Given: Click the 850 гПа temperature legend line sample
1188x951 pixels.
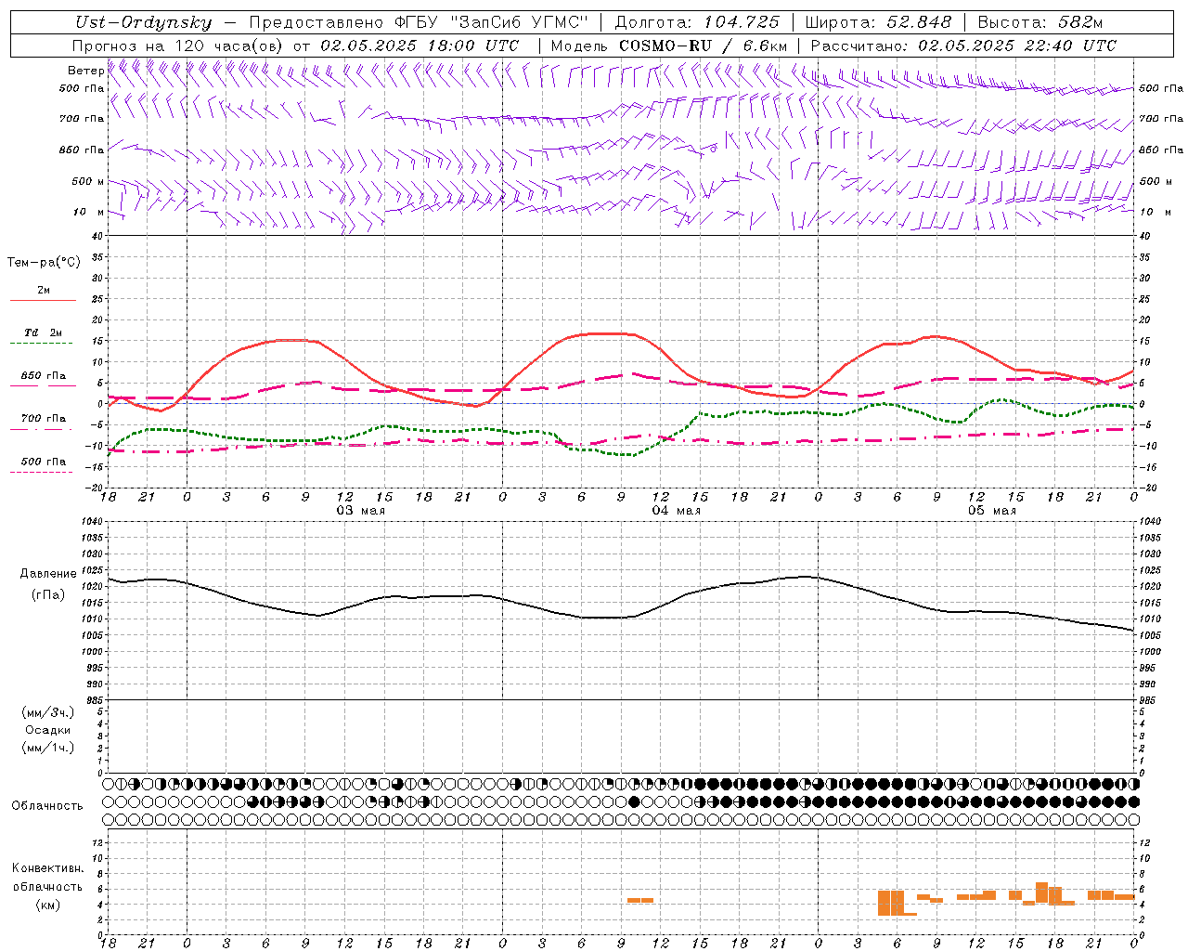Looking at the screenshot, I should tap(43, 385).
